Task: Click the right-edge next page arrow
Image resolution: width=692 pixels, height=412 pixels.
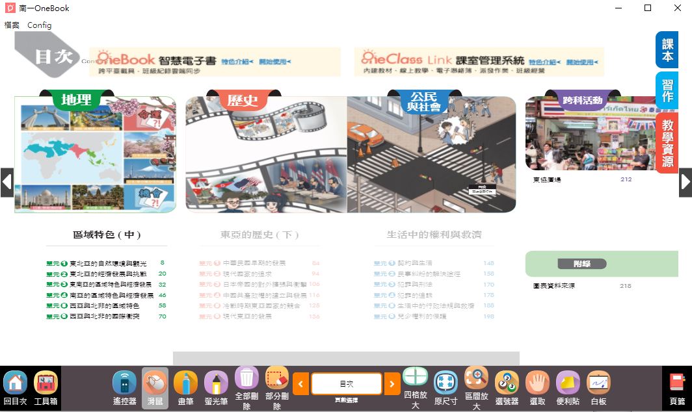Action: point(685,182)
